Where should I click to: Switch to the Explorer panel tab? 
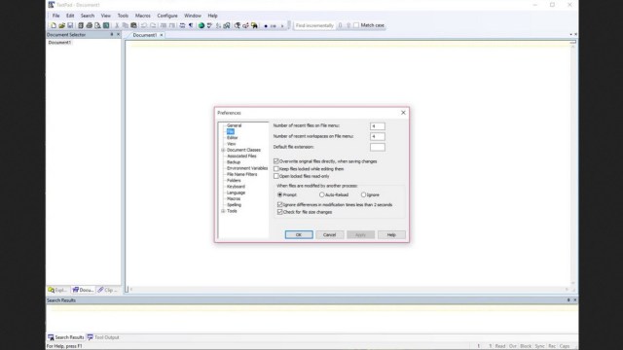[x=58, y=290]
